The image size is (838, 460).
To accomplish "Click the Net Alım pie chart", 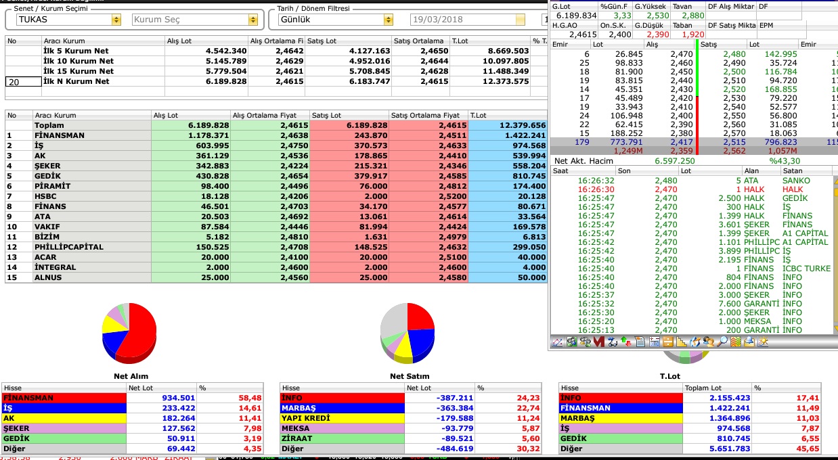I will [x=129, y=333].
